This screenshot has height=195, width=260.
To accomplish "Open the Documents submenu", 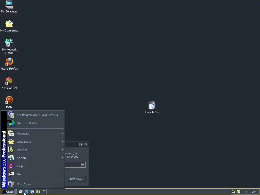I will (x=36, y=142).
